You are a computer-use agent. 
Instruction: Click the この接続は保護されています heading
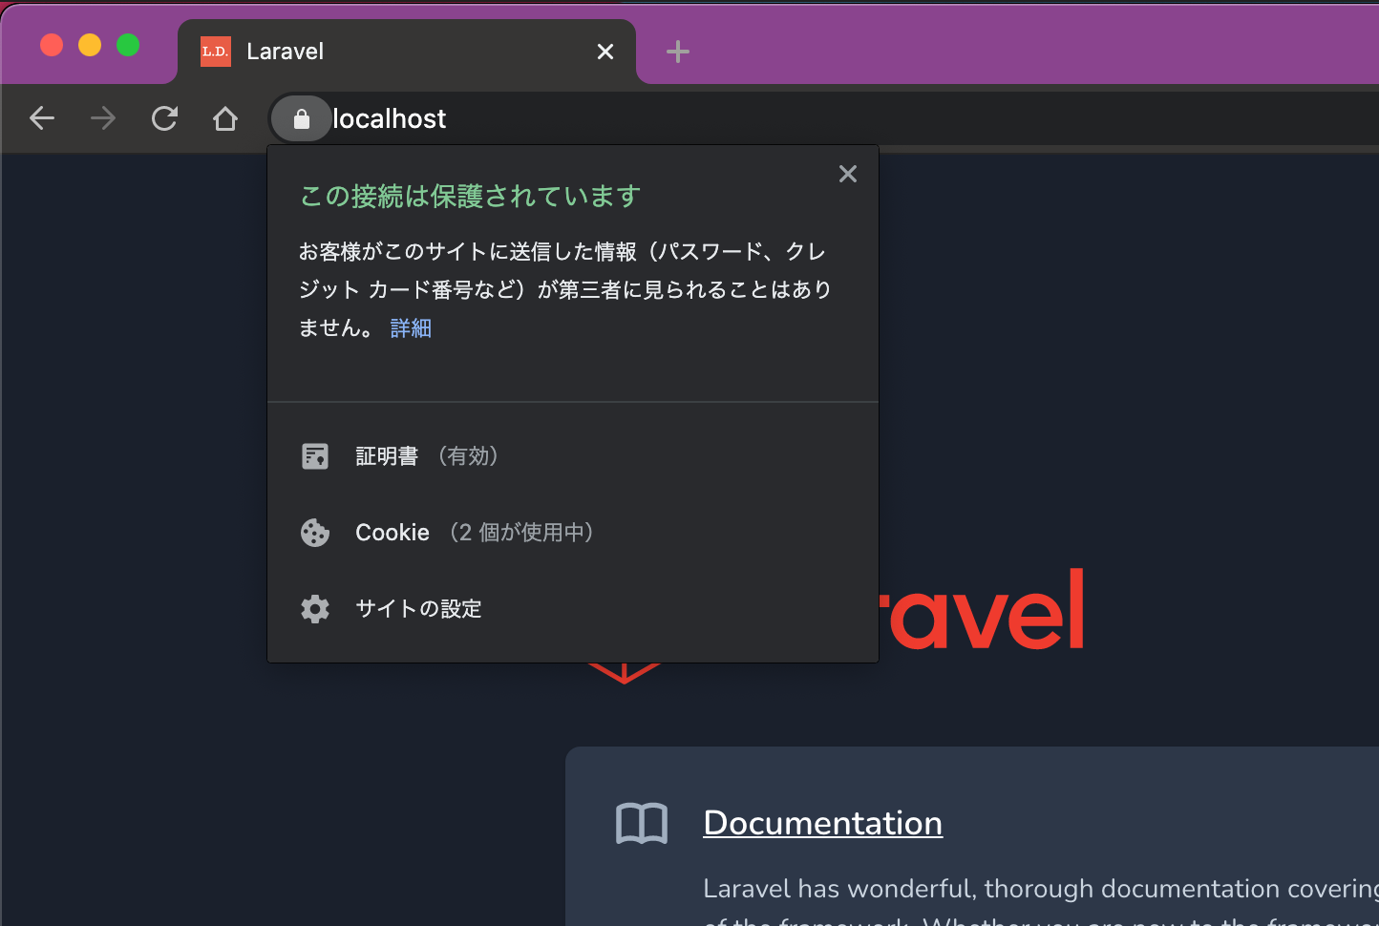tap(470, 196)
